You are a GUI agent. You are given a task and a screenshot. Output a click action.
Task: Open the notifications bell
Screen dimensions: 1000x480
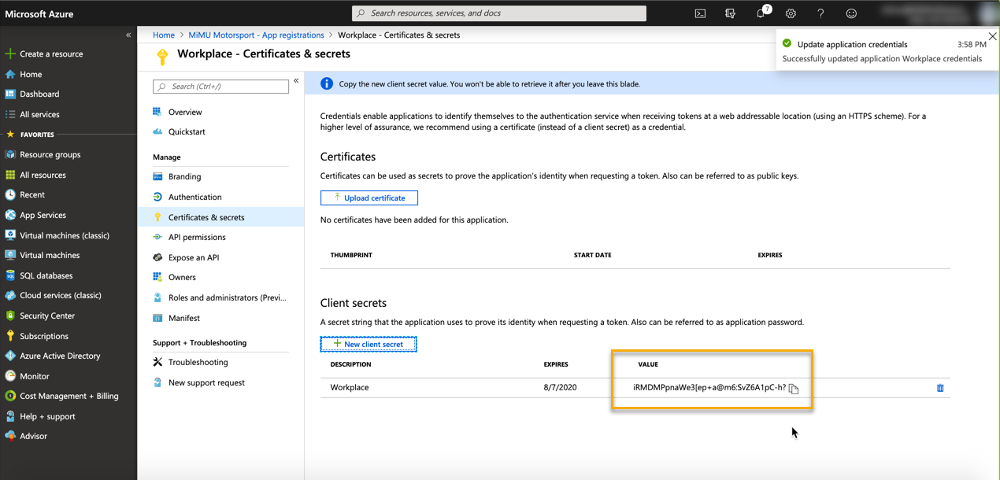[761, 13]
